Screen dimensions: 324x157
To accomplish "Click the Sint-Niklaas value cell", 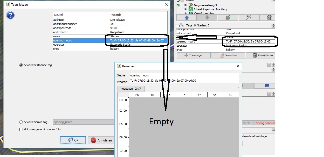I will click(x=139, y=20).
